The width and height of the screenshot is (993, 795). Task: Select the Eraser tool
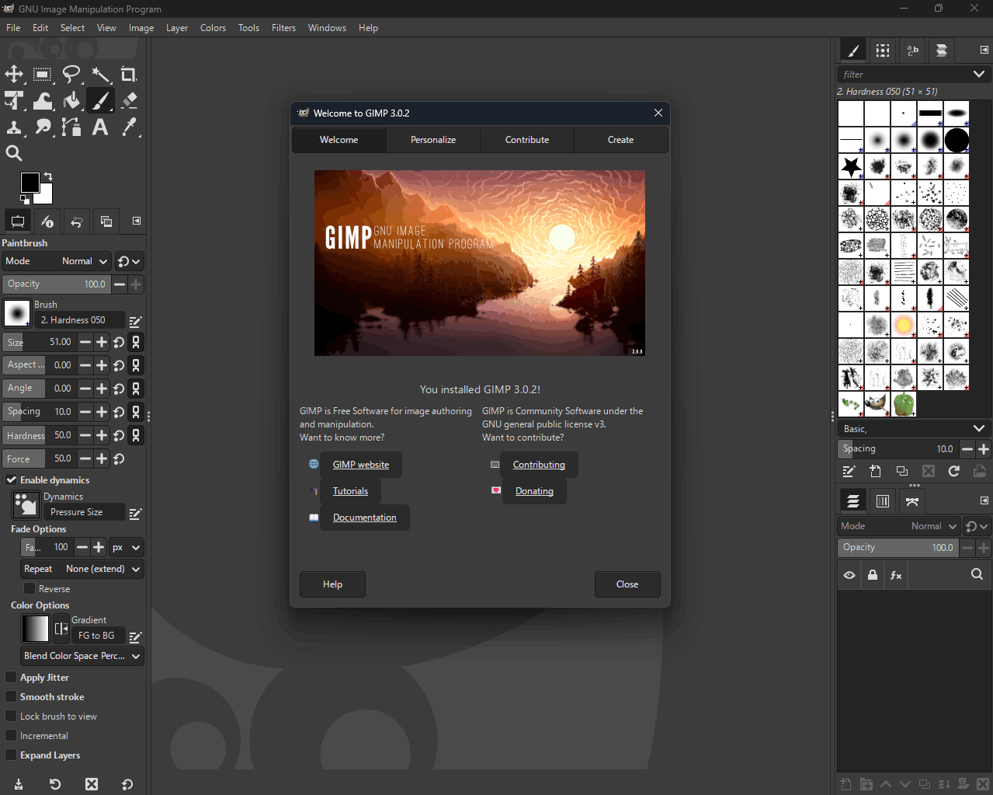pyautogui.click(x=129, y=100)
